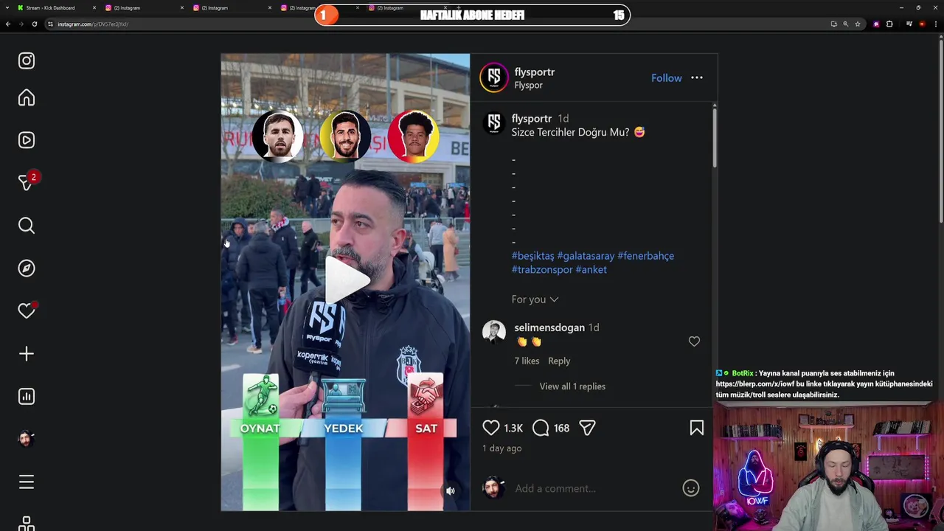This screenshot has height=531, width=944.
Task: Open the Chrome three-dot menu
Action: (937, 24)
